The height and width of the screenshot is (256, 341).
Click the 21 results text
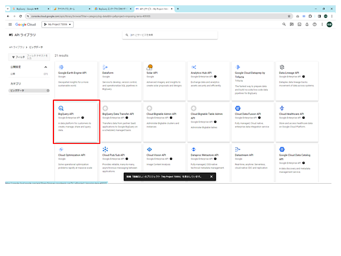61,56
